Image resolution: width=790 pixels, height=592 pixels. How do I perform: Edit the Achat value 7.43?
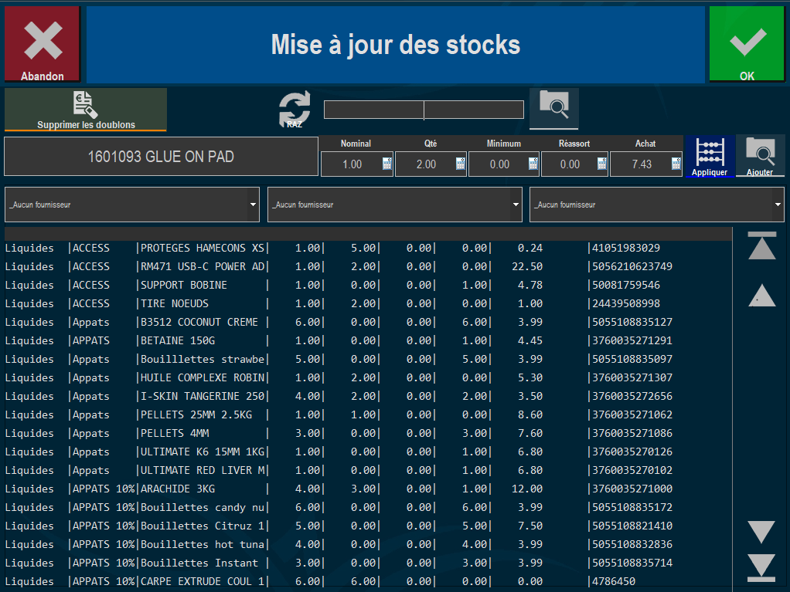[x=642, y=164]
